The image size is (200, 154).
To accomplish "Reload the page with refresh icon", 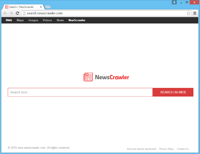I will click(x=17, y=13).
